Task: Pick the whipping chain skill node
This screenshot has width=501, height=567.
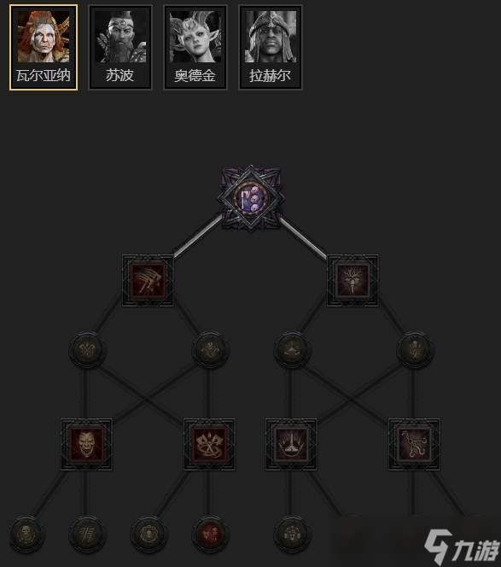Action: click(414, 444)
